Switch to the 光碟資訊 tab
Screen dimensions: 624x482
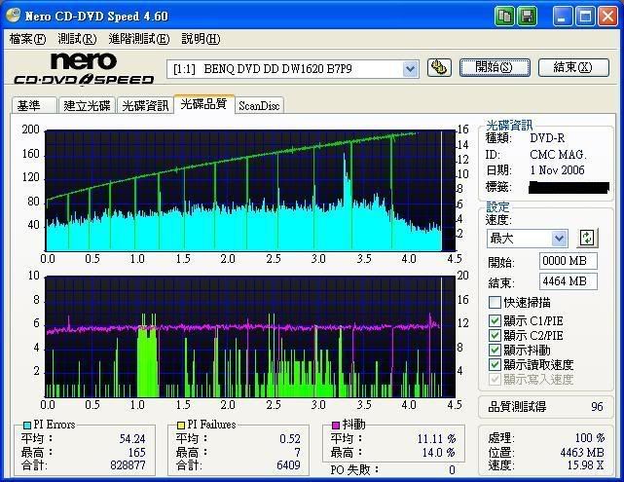145,105
